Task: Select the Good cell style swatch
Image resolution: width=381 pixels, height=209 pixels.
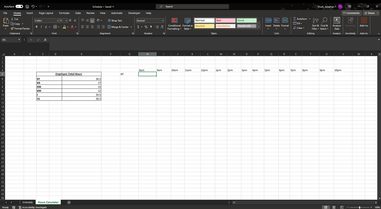Action: (x=246, y=20)
